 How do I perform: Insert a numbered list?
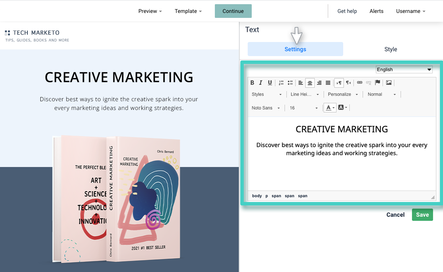(281, 83)
